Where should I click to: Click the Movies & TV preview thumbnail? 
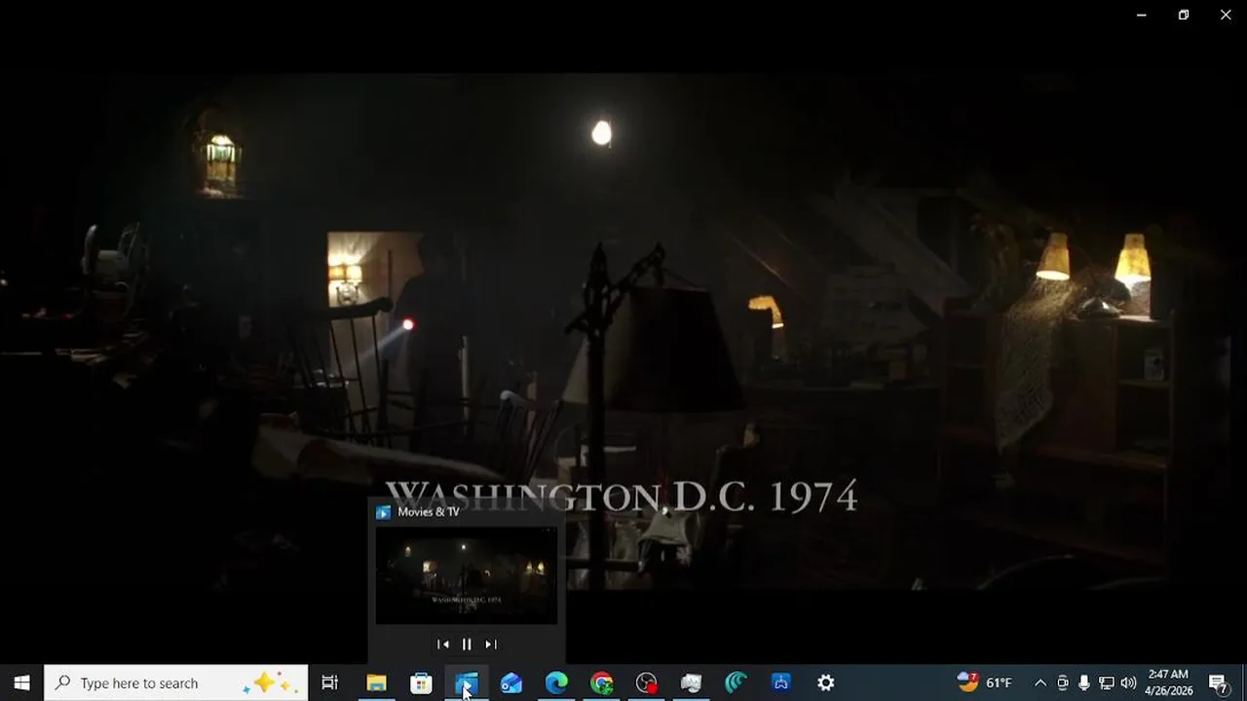467,575
